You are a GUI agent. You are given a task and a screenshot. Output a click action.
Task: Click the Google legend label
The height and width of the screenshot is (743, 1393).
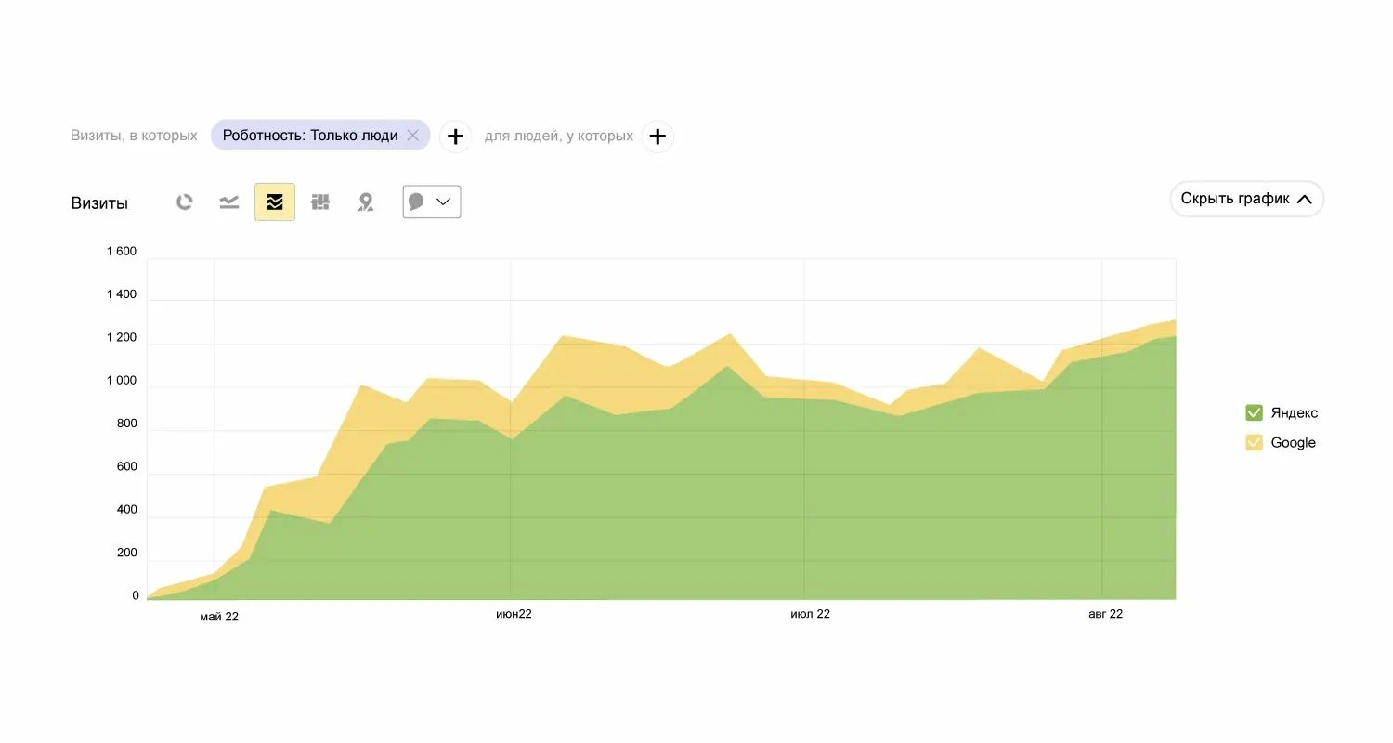pyautogui.click(x=1293, y=442)
